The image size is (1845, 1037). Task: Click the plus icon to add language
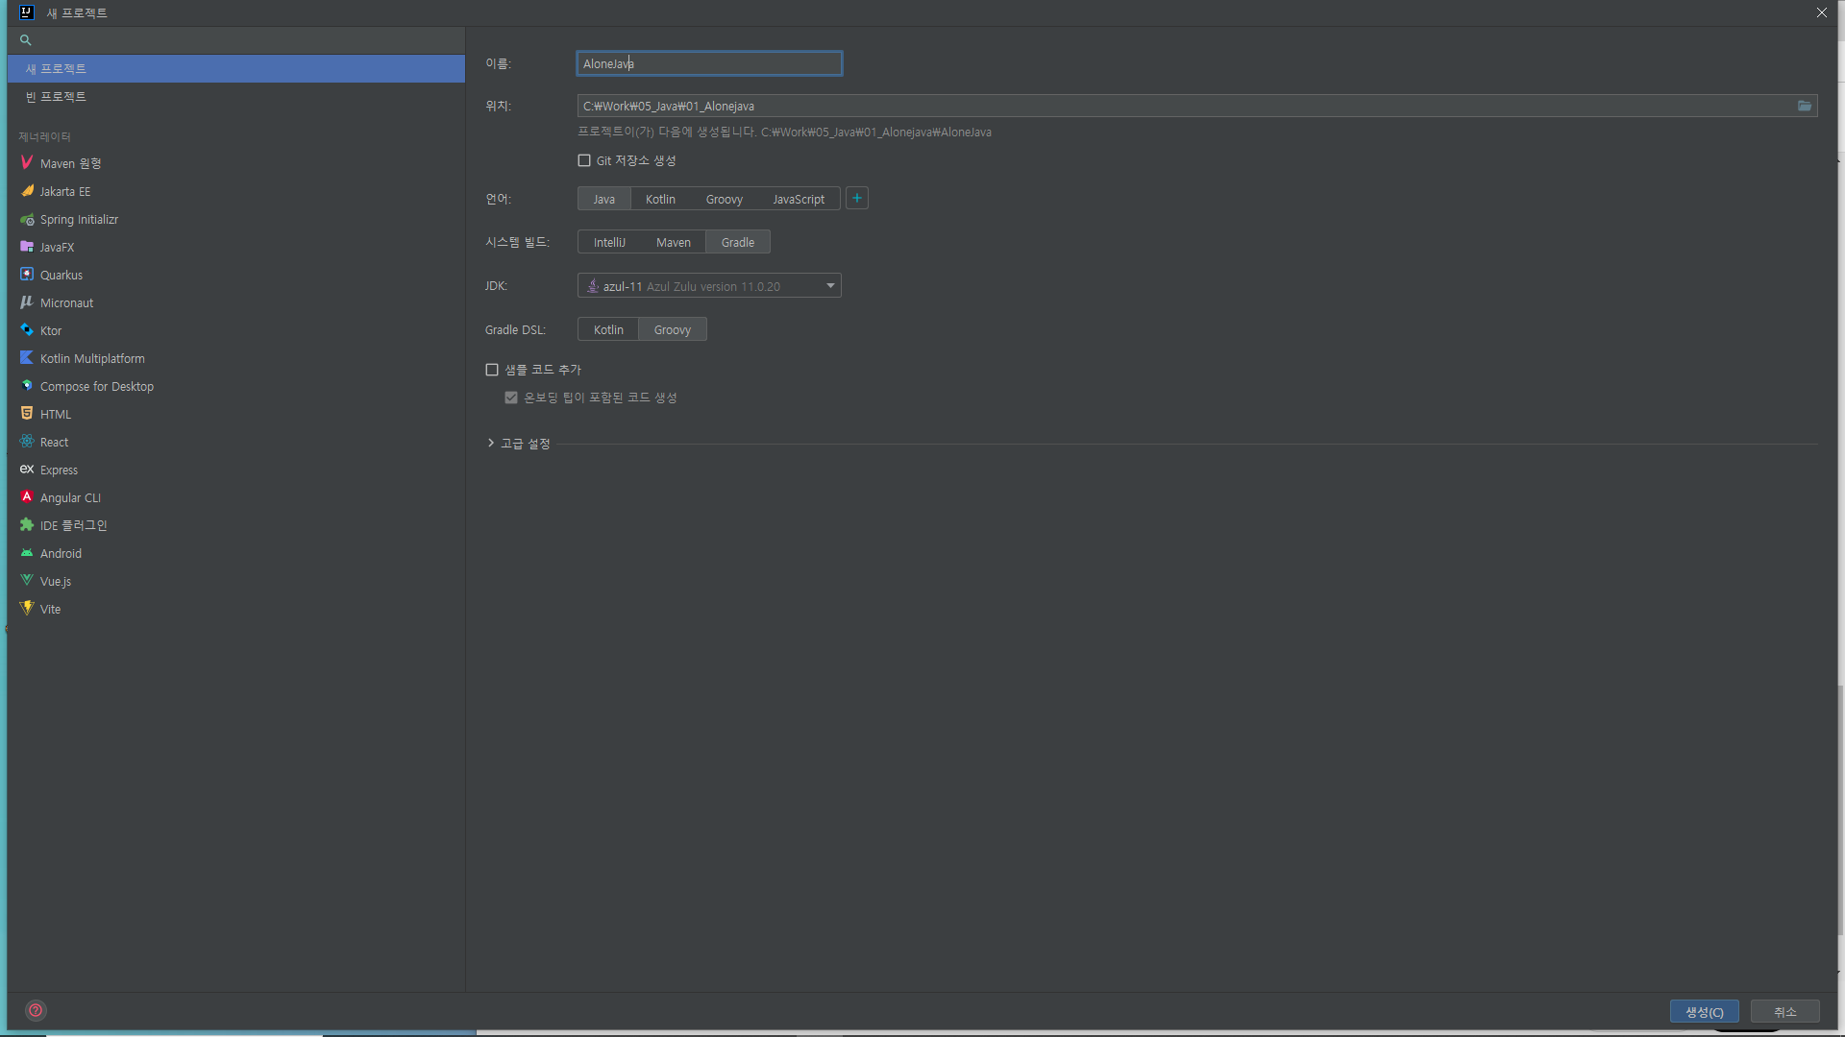pos(857,199)
